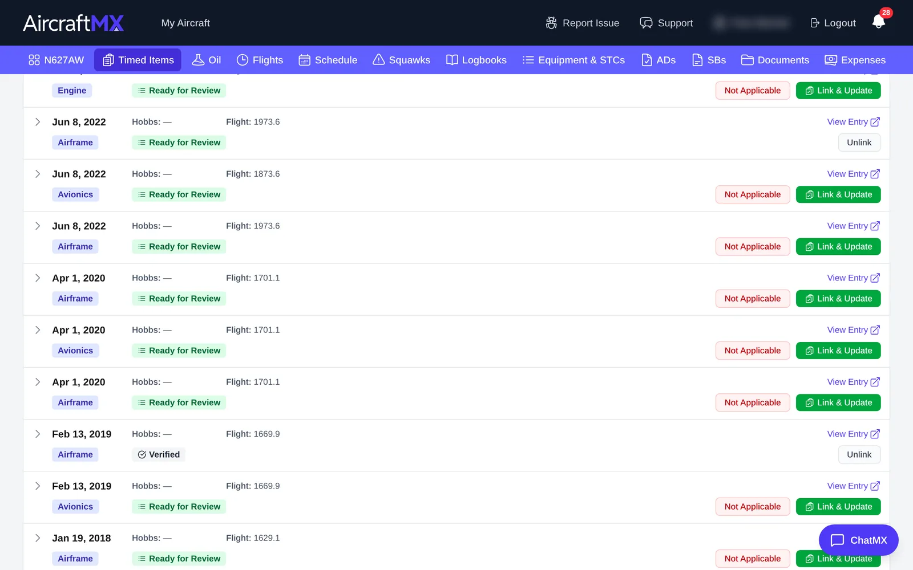Click Link & Update for Jun 8, 2022 Avionics
The image size is (913, 570).
pyautogui.click(x=838, y=194)
